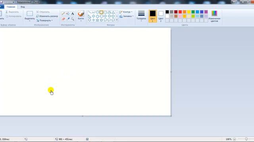Choose the Diamond shape

94,16
